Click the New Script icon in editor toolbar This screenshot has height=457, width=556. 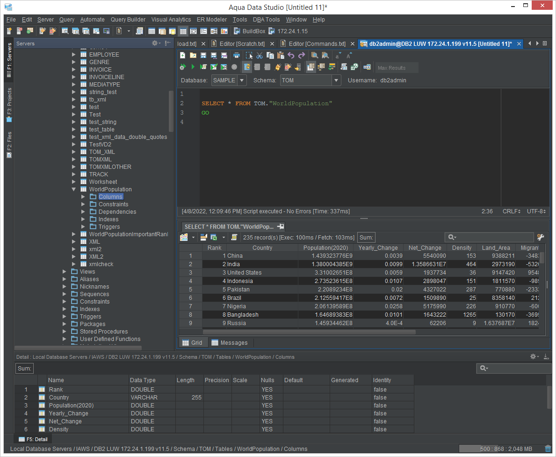[183, 55]
